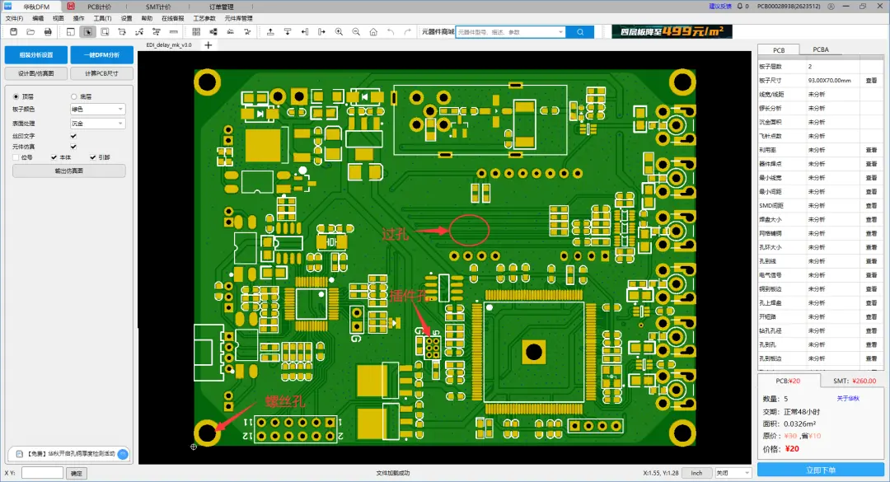This screenshot has height=482, width=890.
Task: Open the 板子颜色 color dropdown
Action: [x=97, y=109]
